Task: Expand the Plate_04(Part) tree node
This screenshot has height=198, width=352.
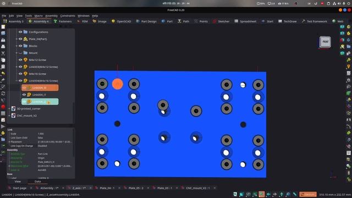Action: [x=16, y=39]
